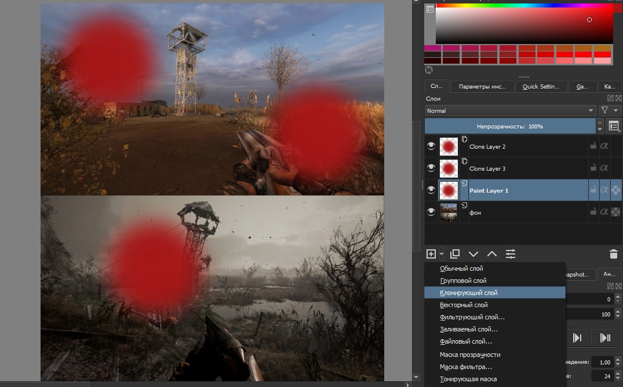Switch to the Параметры инс… tab

tap(482, 86)
